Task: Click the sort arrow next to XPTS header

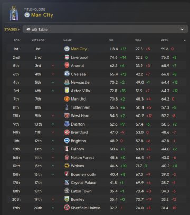Action: 185,40
